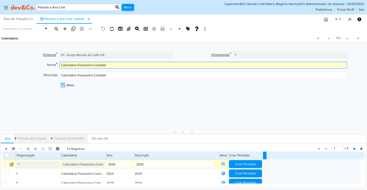
Task: Click the Refresh toolbar icon
Action: [x=112, y=29]
